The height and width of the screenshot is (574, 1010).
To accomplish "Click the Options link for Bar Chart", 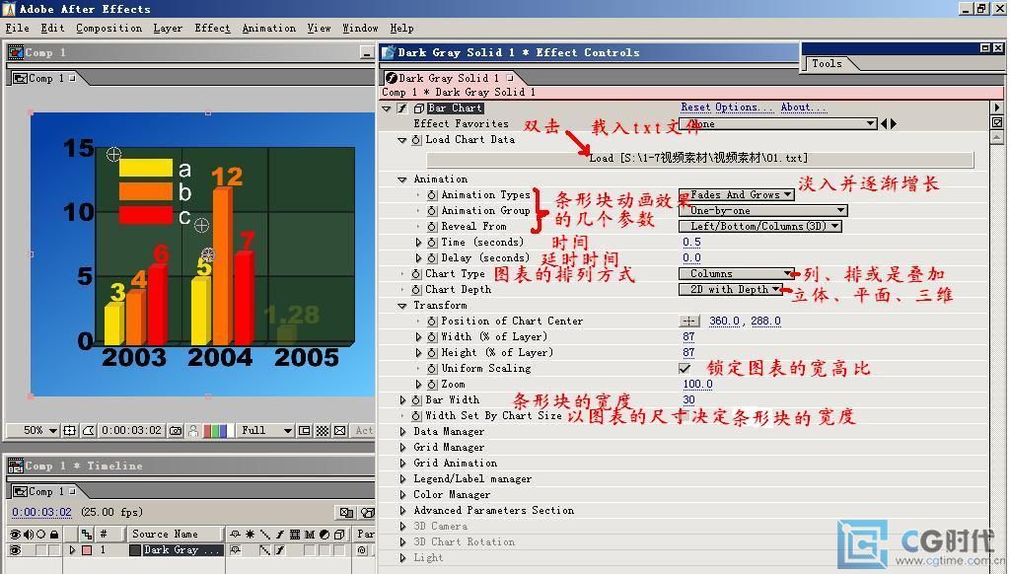I will click(743, 108).
